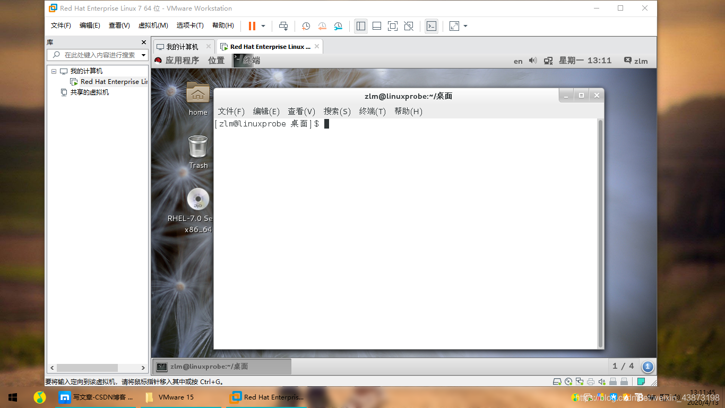Open the 星期一 13:11 clock menu
This screenshot has height=408, width=725.
pyautogui.click(x=585, y=61)
